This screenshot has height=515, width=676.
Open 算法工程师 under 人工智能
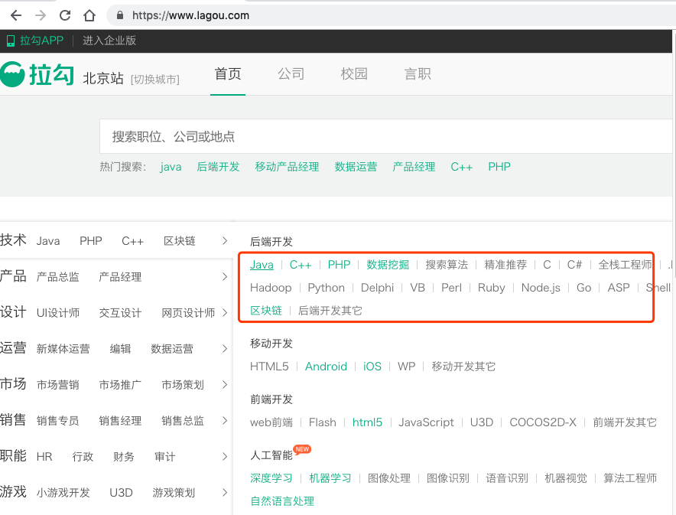tap(630, 478)
